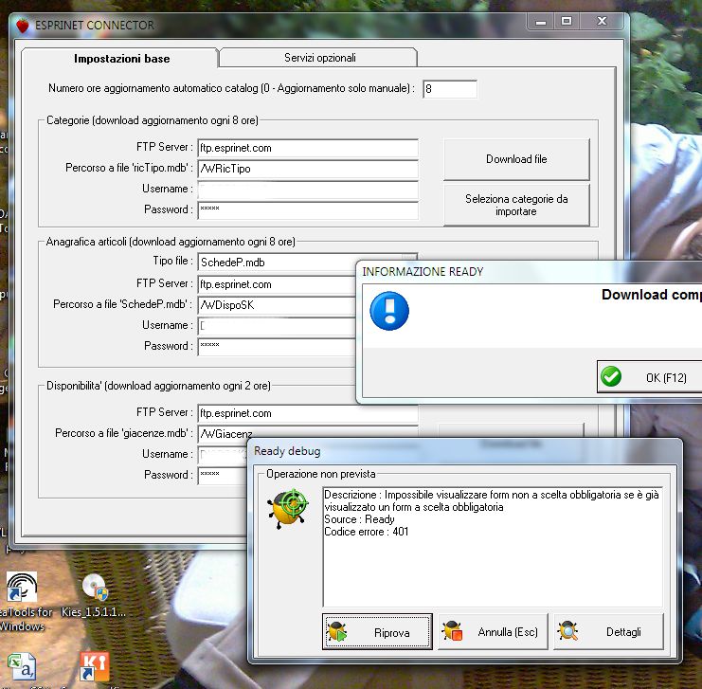Click the Annulla (Esc) button

(x=493, y=631)
